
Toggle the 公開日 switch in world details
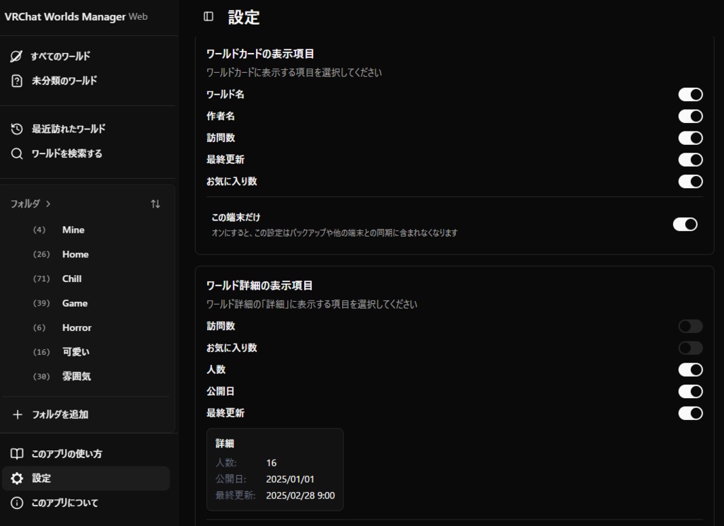tap(690, 392)
